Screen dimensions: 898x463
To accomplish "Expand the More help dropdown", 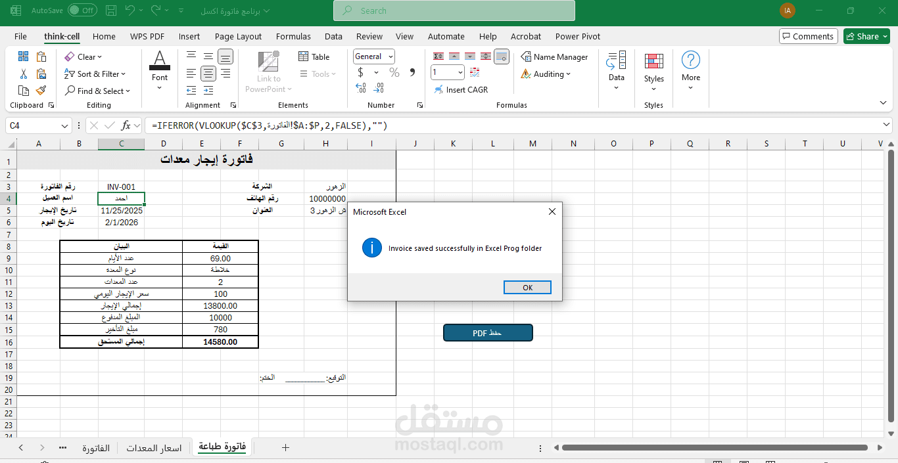I will tap(691, 72).
